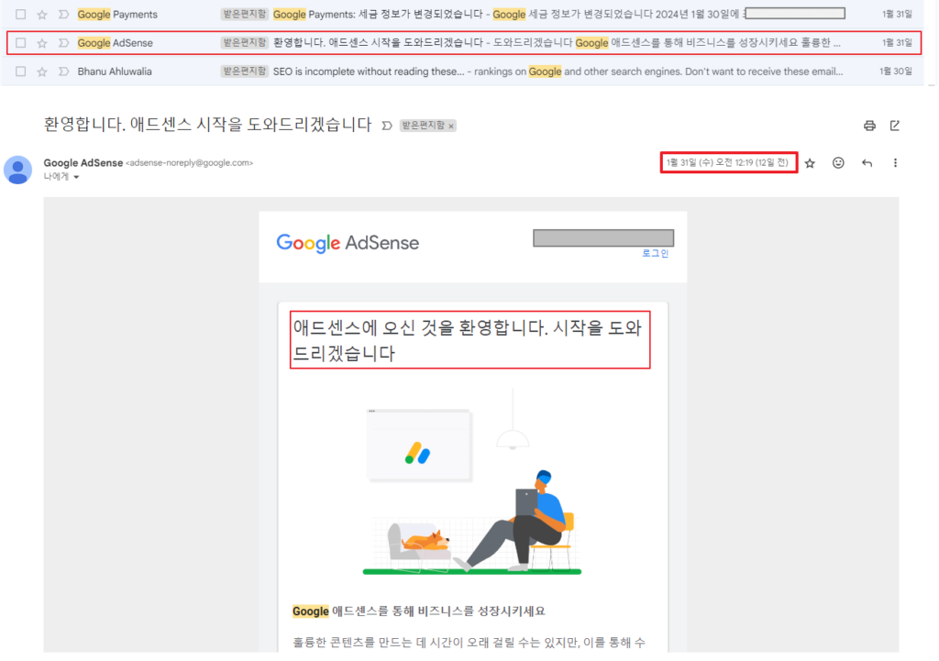Open the email in a new window
The image size is (939, 661).
point(895,126)
